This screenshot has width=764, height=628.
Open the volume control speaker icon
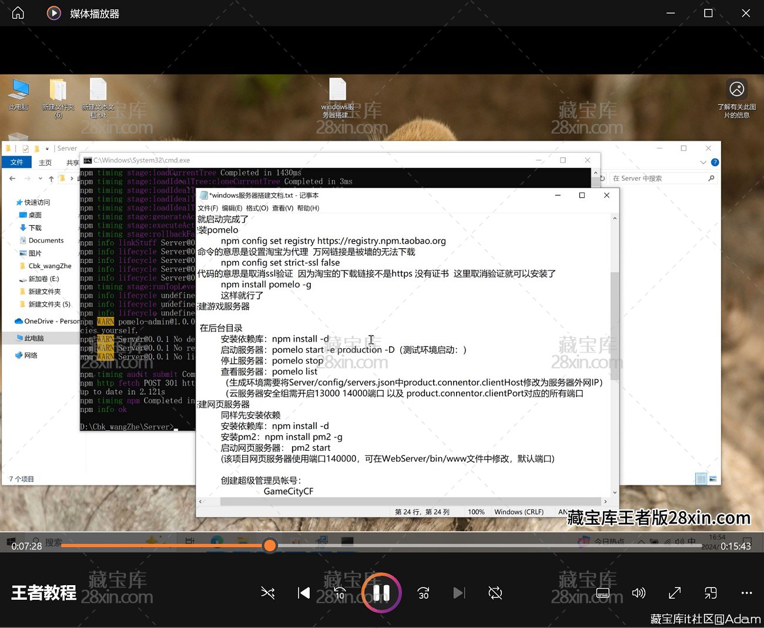[x=639, y=593]
